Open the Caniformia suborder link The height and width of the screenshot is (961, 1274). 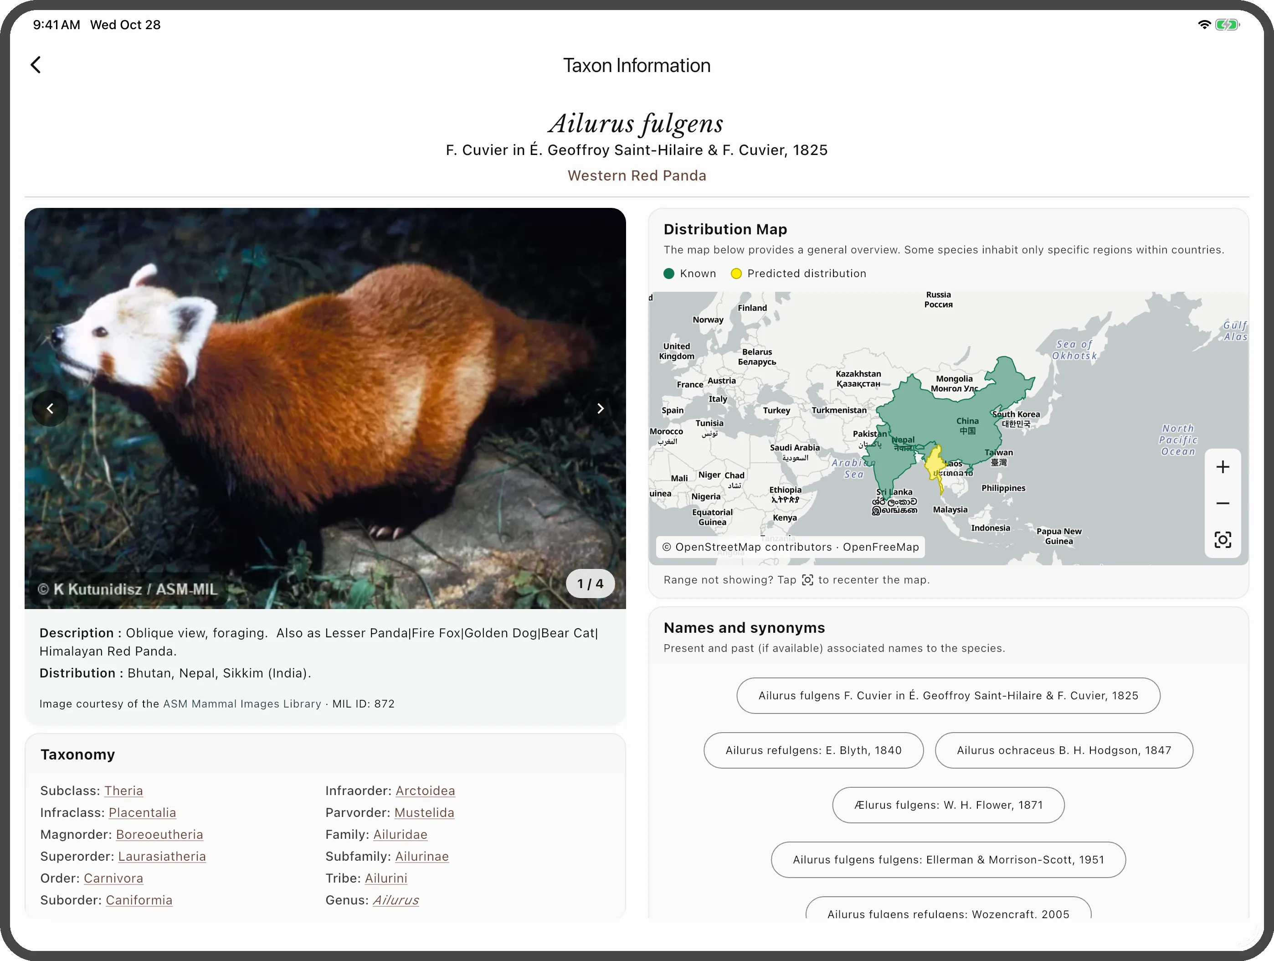(x=139, y=900)
